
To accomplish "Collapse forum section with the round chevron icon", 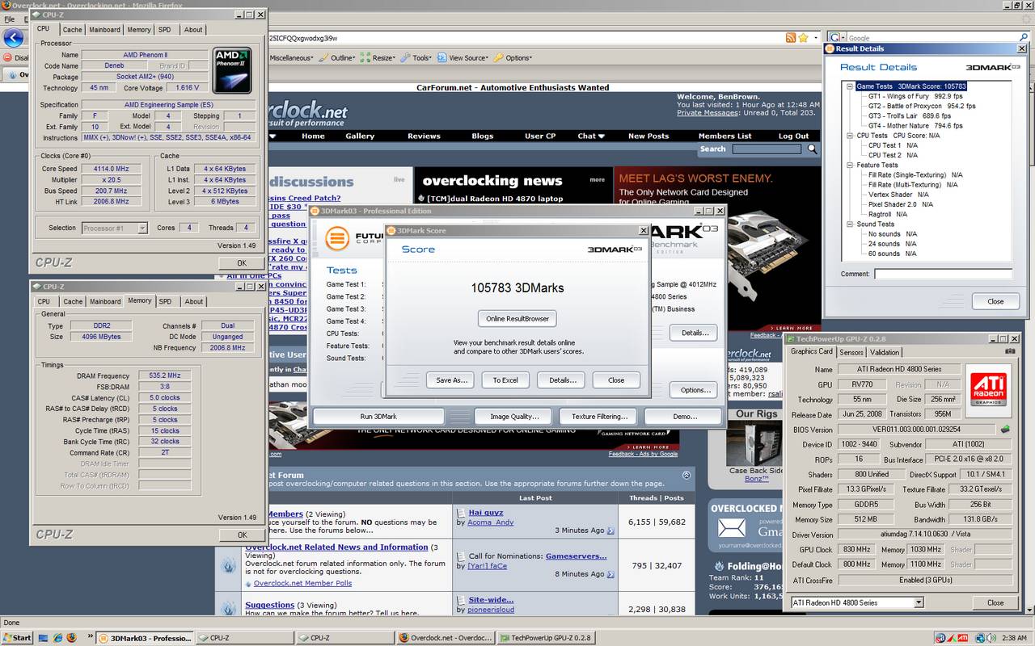I will pos(686,476).
